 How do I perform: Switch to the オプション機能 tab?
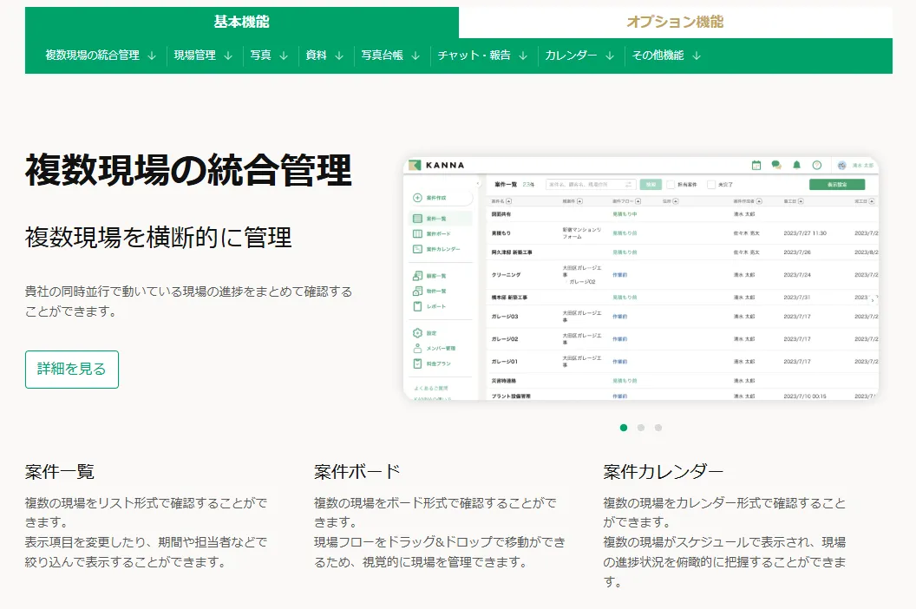pos(674,19)
